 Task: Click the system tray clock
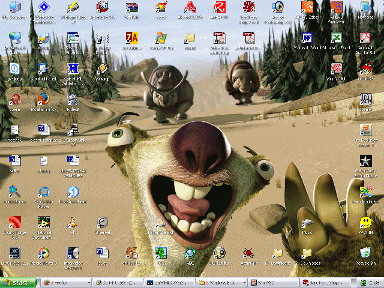[x=374, y=282]
